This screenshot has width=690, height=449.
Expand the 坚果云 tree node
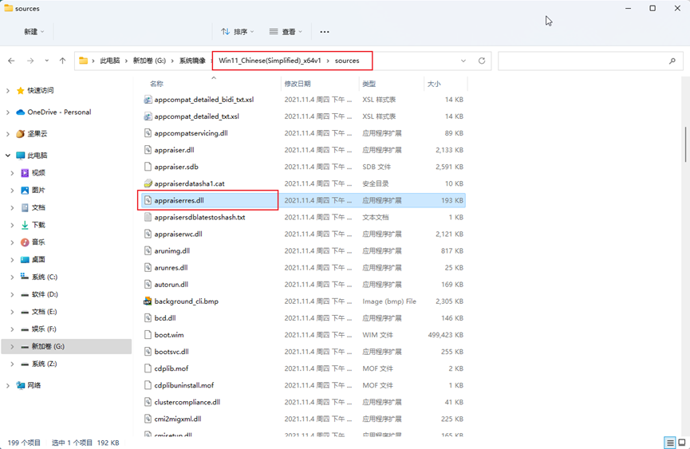point(7,134)
